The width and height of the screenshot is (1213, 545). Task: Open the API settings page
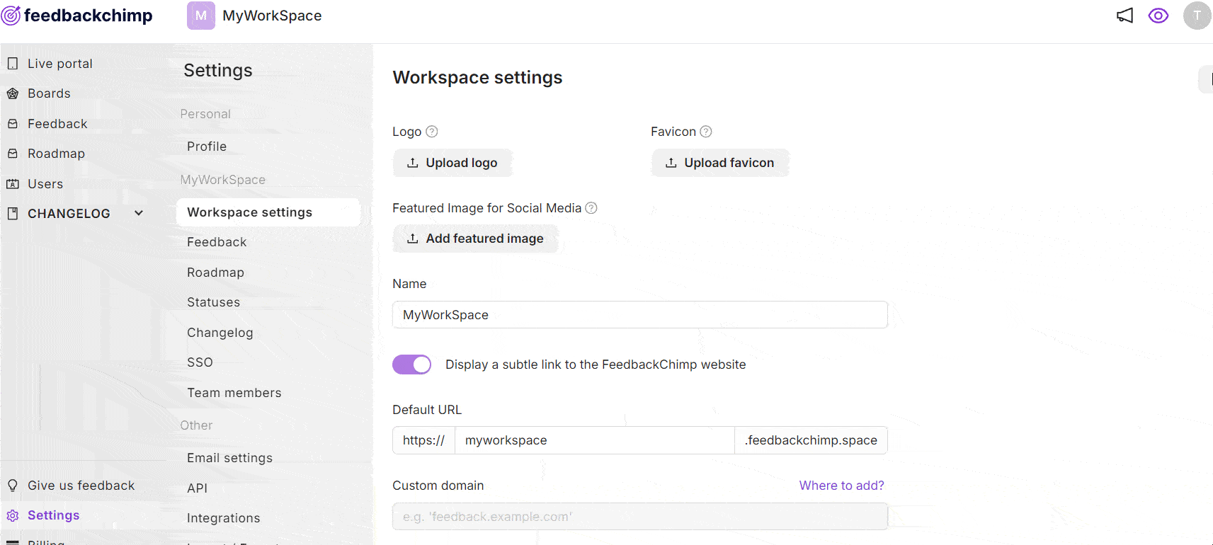[197, 488]
